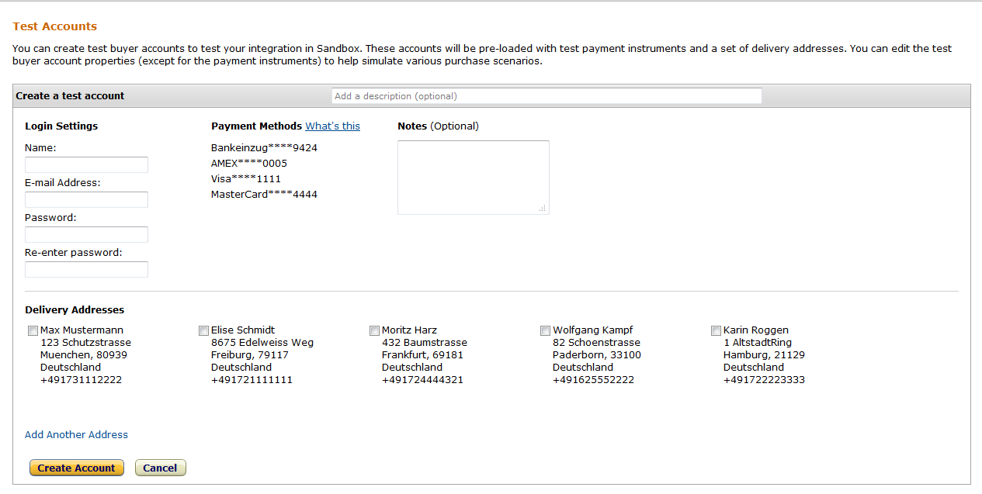Image resolution: width=982 pixels, height=494 pixels.
Task: Click into the Name text field
Action: 86,164
